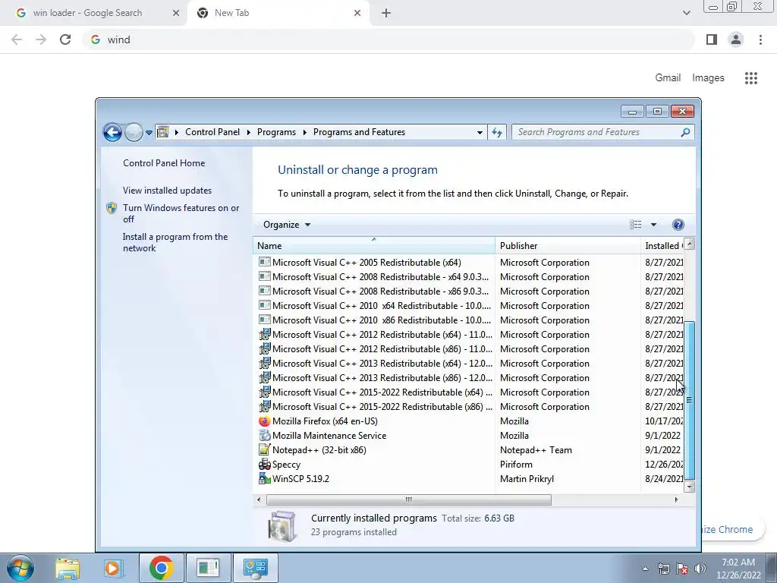777x583 pixels.
Task: Open the Images link in Chrome page
Action: point(708,78)
